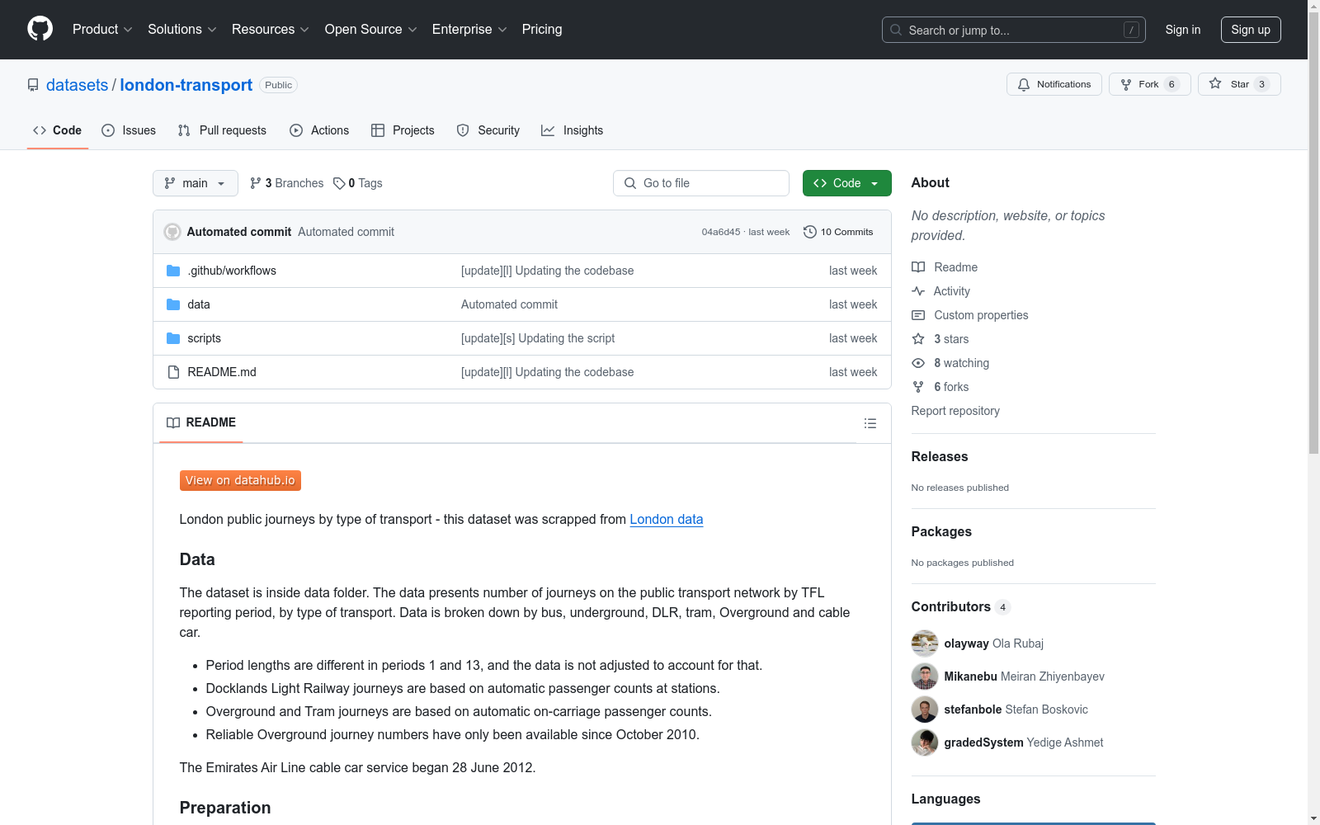Switch to the Actions tab
The height and width of the screenshot is (825, 1320).
tap(319, 130)
